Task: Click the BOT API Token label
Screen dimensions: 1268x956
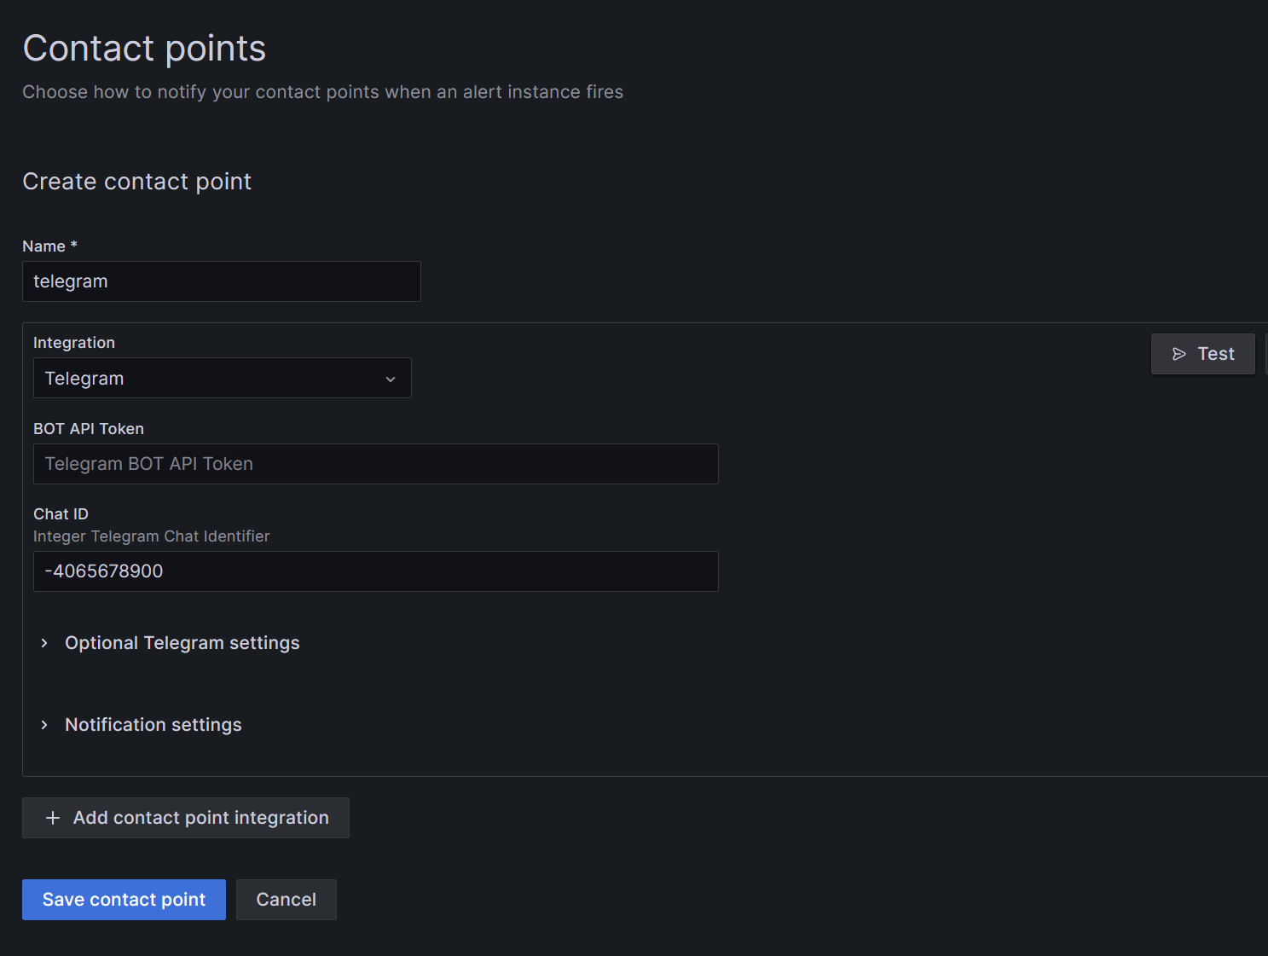Action: point(89,429)
